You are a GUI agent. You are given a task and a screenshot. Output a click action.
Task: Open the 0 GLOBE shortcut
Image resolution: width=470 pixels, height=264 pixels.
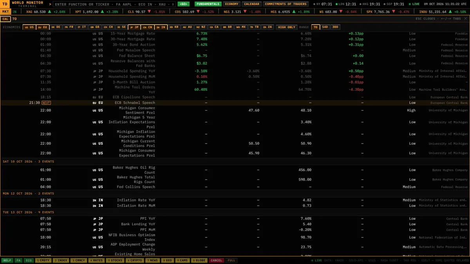[x=199, y=260]
